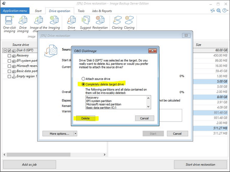Click Start drive restoration button
The height and width of the screenshot is (172, 230).
[200, 164]
